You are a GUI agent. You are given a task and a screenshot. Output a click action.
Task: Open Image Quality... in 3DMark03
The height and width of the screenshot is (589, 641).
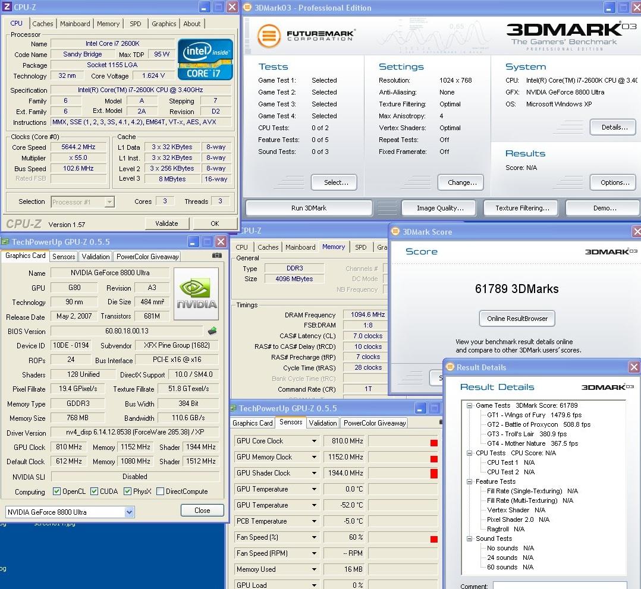439,207
